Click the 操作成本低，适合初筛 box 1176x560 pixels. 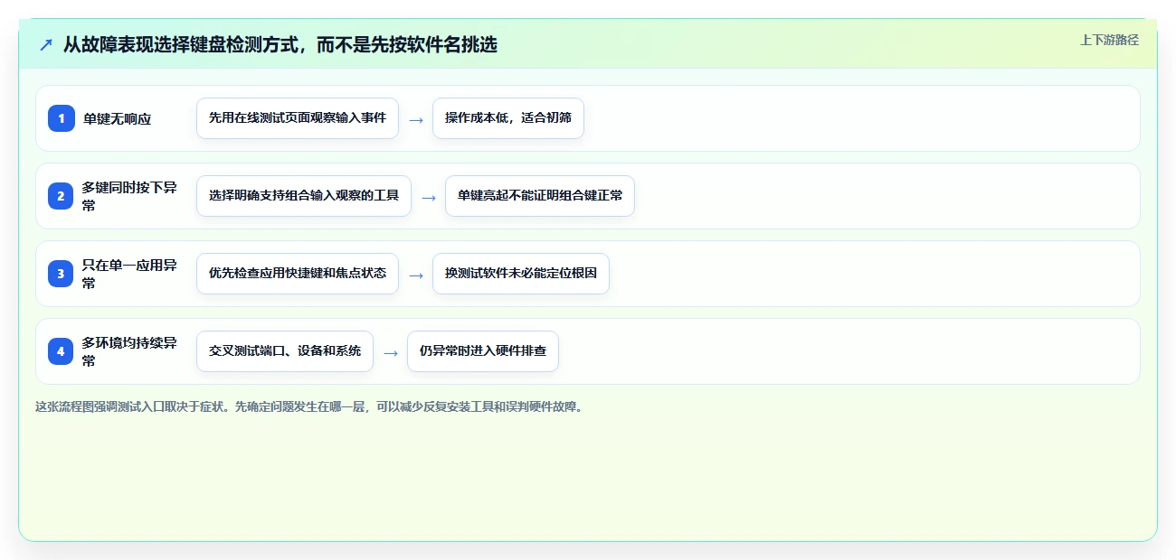click(x=508, y=118)
